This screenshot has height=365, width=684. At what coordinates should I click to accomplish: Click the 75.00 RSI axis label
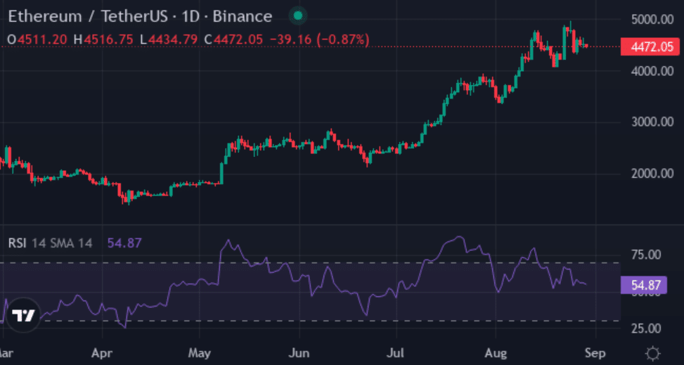[647, 255]
